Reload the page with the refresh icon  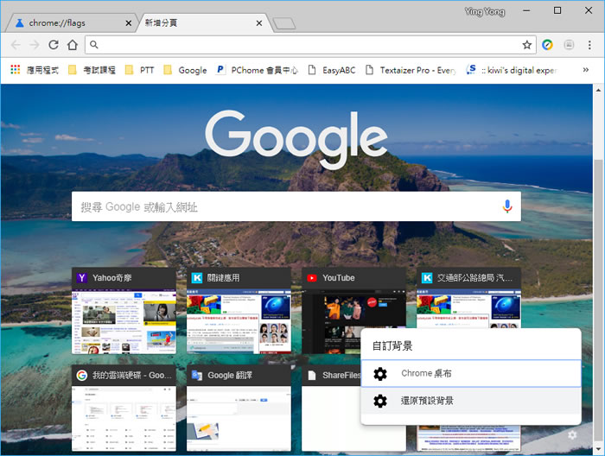(x=54, y=44)
